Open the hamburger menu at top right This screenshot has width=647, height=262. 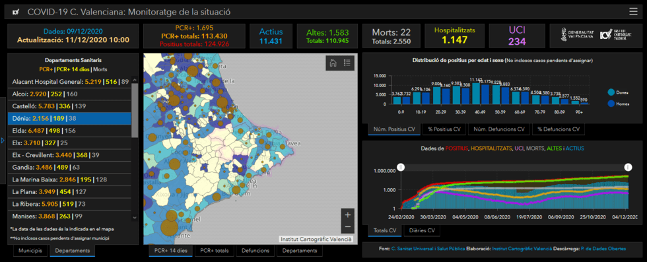coord(633,12)
